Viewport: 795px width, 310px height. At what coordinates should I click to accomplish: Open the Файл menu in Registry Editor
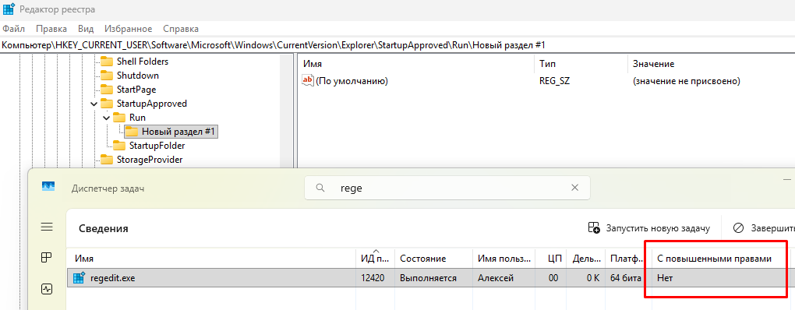14,29
